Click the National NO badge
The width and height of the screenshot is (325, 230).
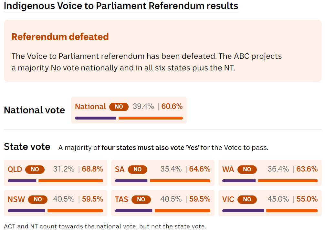[x=119, y=107]
